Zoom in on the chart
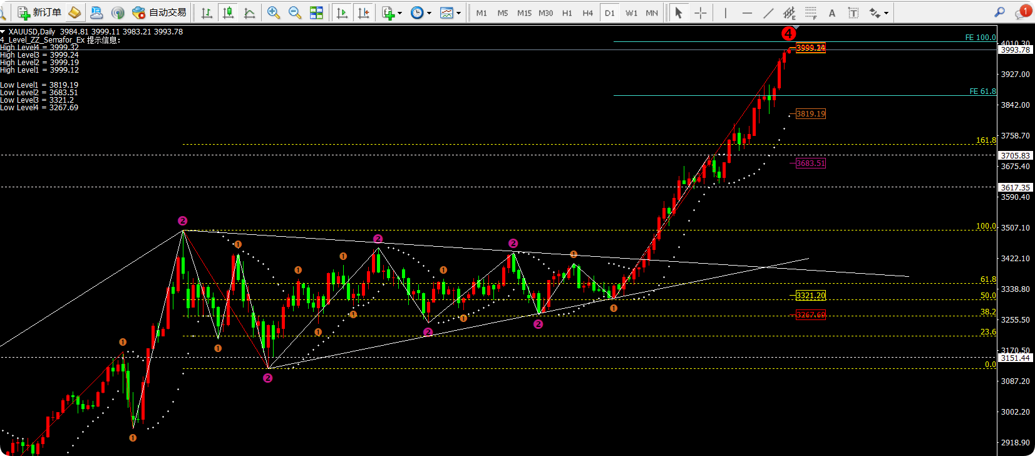Image resolution: width=1035 pixels, height=456 pixels. point(274,13)
